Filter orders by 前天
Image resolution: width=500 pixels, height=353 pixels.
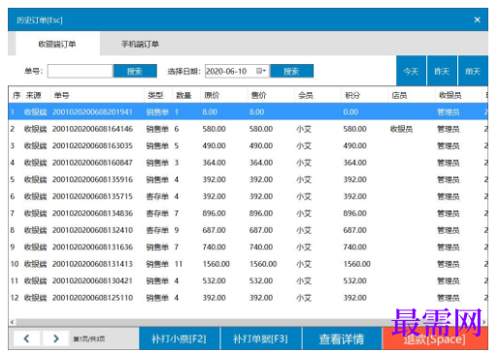pos(473,71)
